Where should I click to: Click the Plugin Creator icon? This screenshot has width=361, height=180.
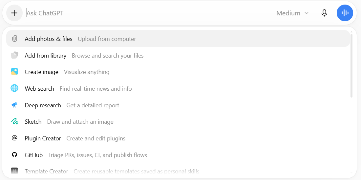coord(14,138)
